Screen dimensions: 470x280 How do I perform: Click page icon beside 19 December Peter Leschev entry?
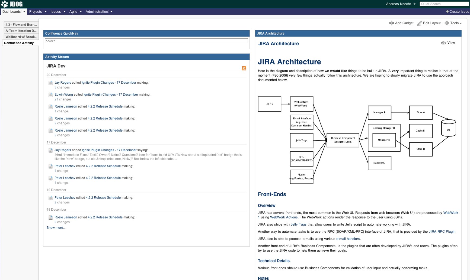tap(50, 198)
